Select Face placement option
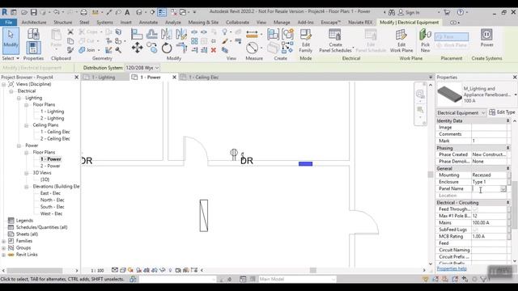 click(452, 36)
